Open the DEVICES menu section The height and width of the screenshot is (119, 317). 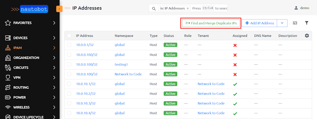[30, 38]
